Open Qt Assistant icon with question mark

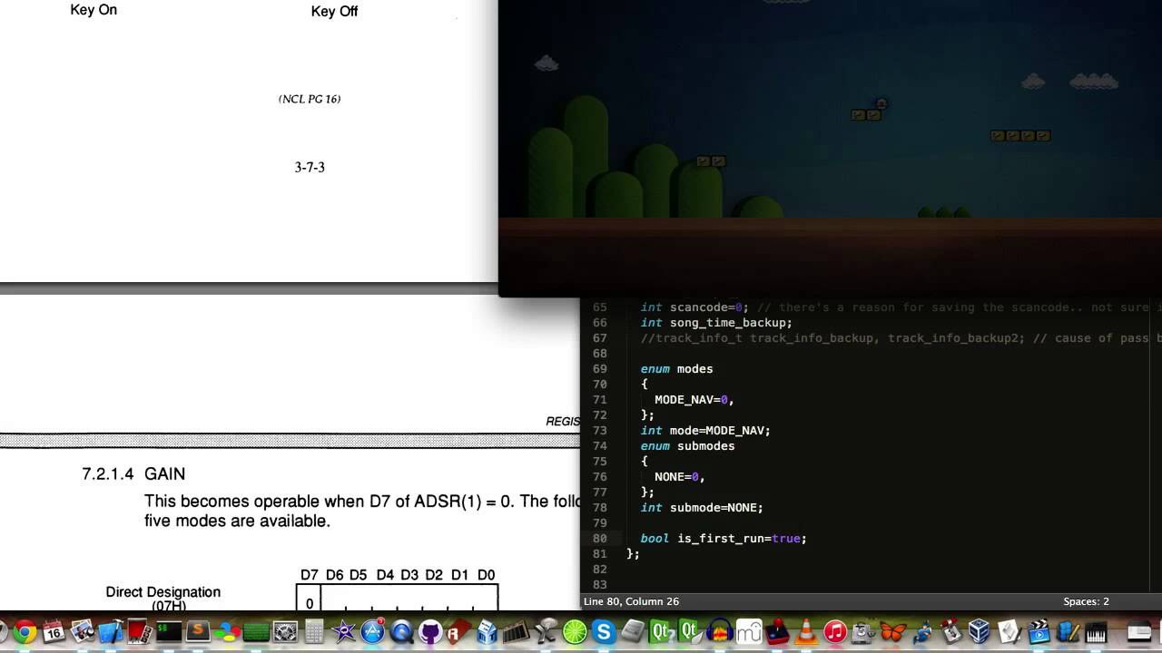tap(661, 631)
